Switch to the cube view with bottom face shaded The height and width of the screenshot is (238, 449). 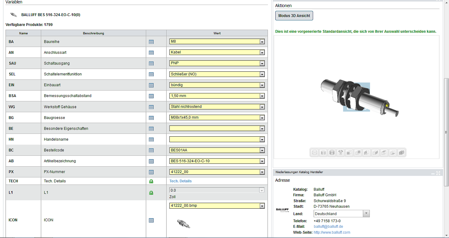coord(393,152)
